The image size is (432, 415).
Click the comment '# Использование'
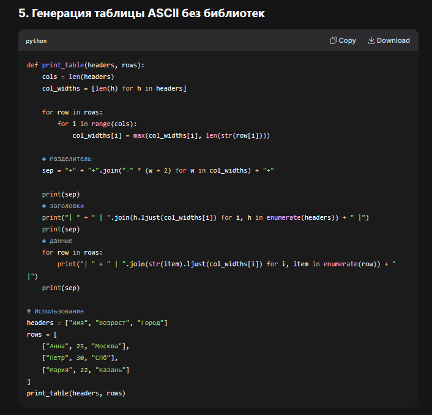tap(55, 312)
